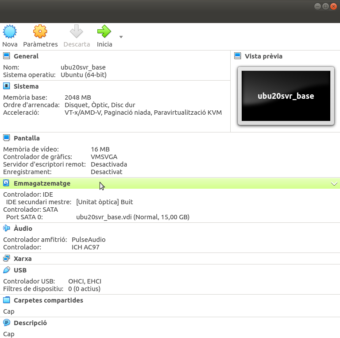Click the Pantalla section display icon

click(7, 138)
